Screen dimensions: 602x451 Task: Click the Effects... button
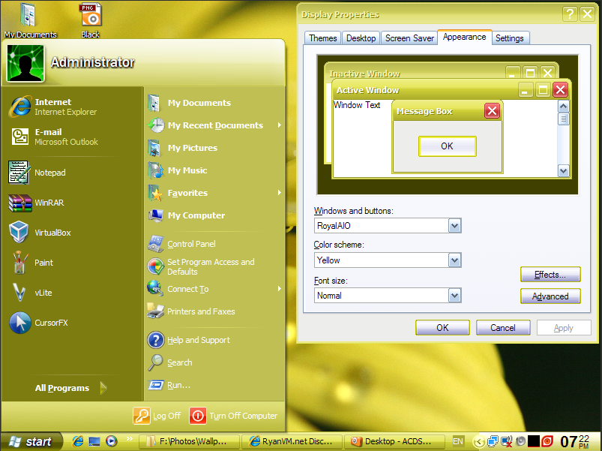tap(550, 275)
